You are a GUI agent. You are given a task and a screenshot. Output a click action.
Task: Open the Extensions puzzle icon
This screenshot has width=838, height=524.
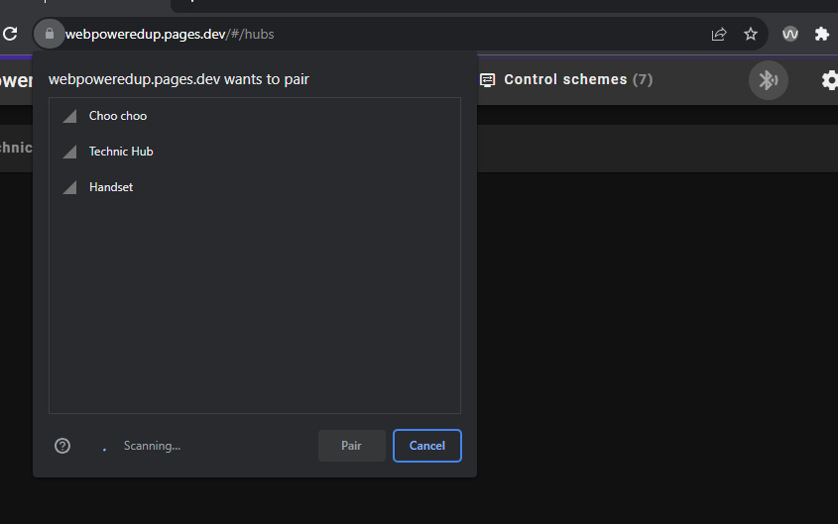(821, 34)
